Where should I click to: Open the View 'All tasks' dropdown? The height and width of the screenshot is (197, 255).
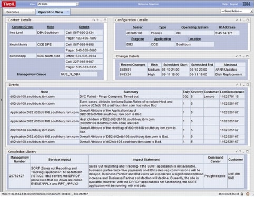[58, 4]
